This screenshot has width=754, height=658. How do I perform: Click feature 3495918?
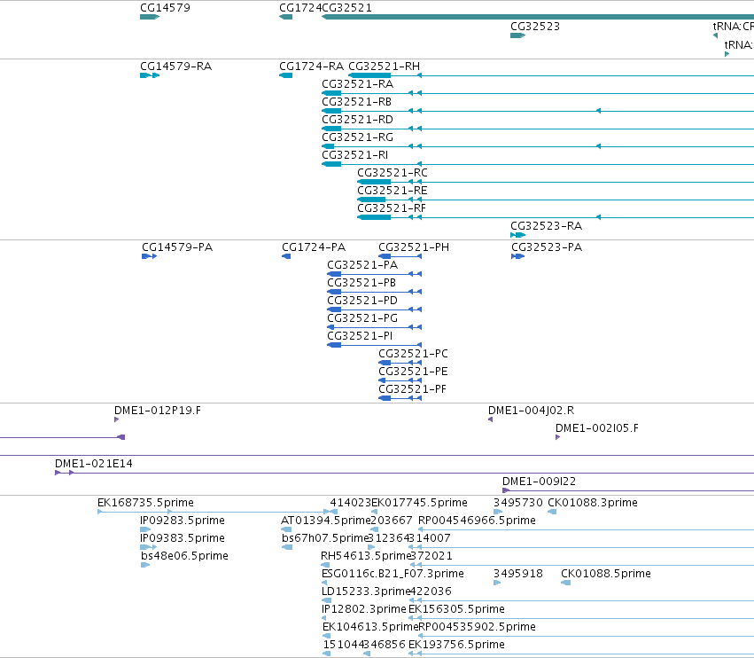518,573
